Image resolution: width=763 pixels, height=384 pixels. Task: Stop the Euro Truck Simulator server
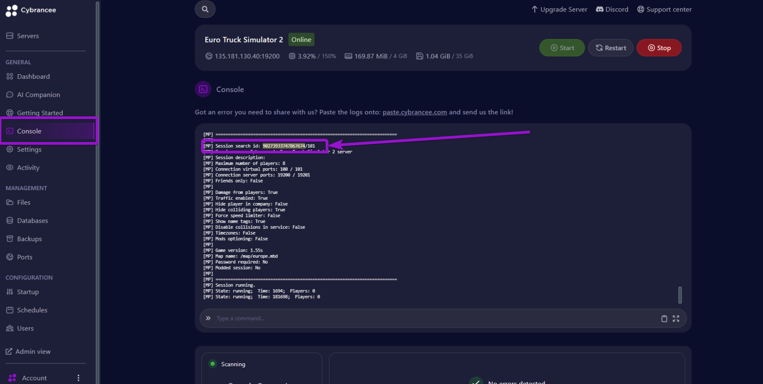(659, 48)
